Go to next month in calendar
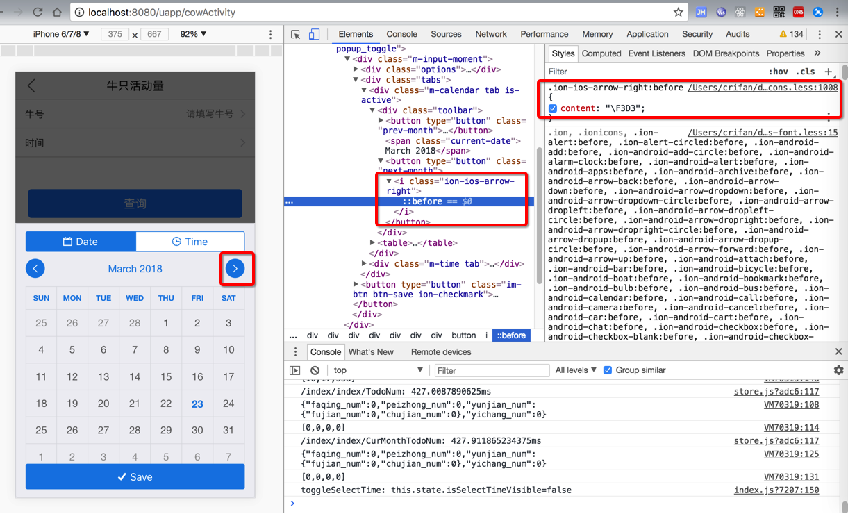Screen dimensions: 848x514 [235, 268]
